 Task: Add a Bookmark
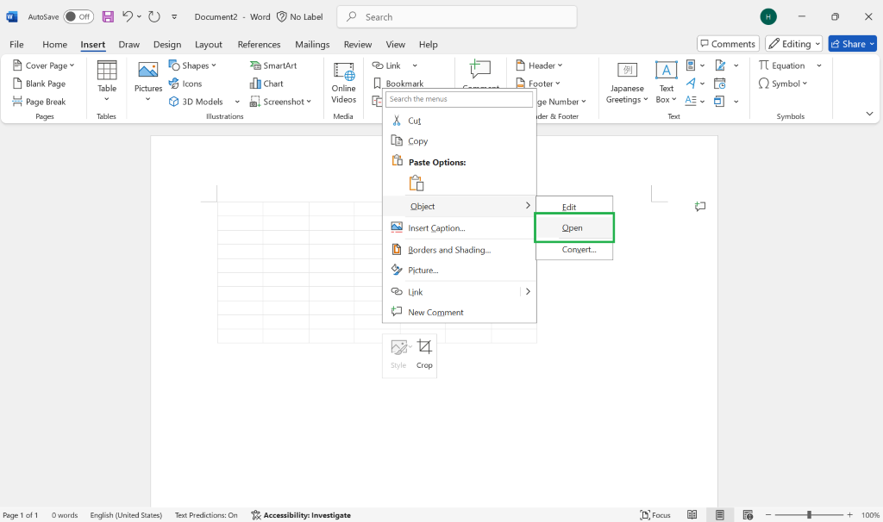pos(398,84)
